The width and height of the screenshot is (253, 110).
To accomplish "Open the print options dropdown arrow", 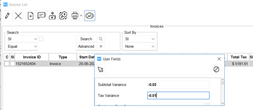I will [81, 16].
